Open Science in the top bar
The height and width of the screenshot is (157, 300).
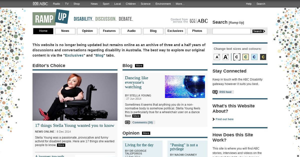tap(145, 4)
